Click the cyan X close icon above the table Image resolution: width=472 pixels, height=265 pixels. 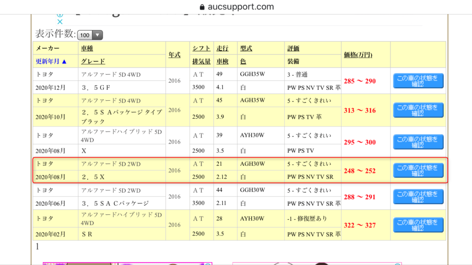point(59,21)
